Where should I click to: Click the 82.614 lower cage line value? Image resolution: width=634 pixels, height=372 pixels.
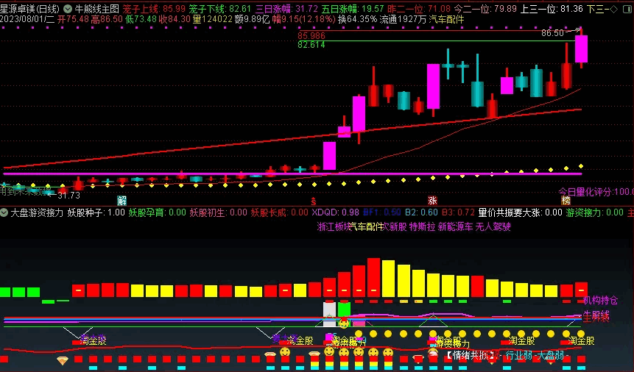(x=311, y=44)
